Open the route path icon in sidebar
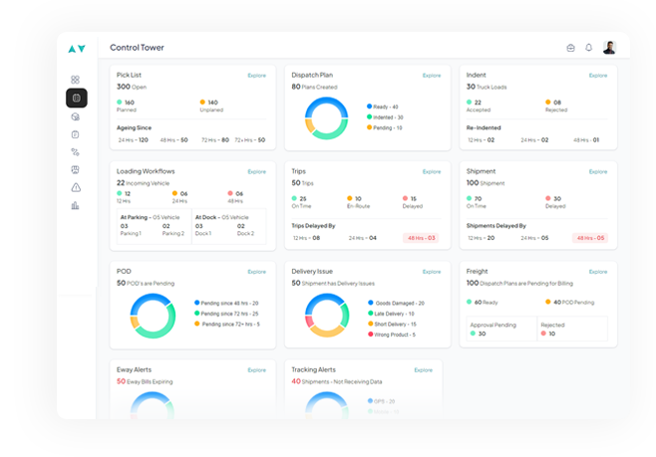 (76, 152)
